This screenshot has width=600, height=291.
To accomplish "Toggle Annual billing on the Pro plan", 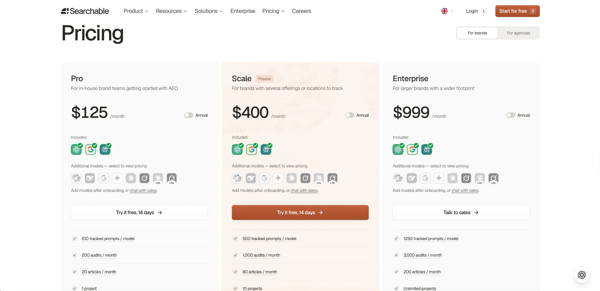I will 189,115.
